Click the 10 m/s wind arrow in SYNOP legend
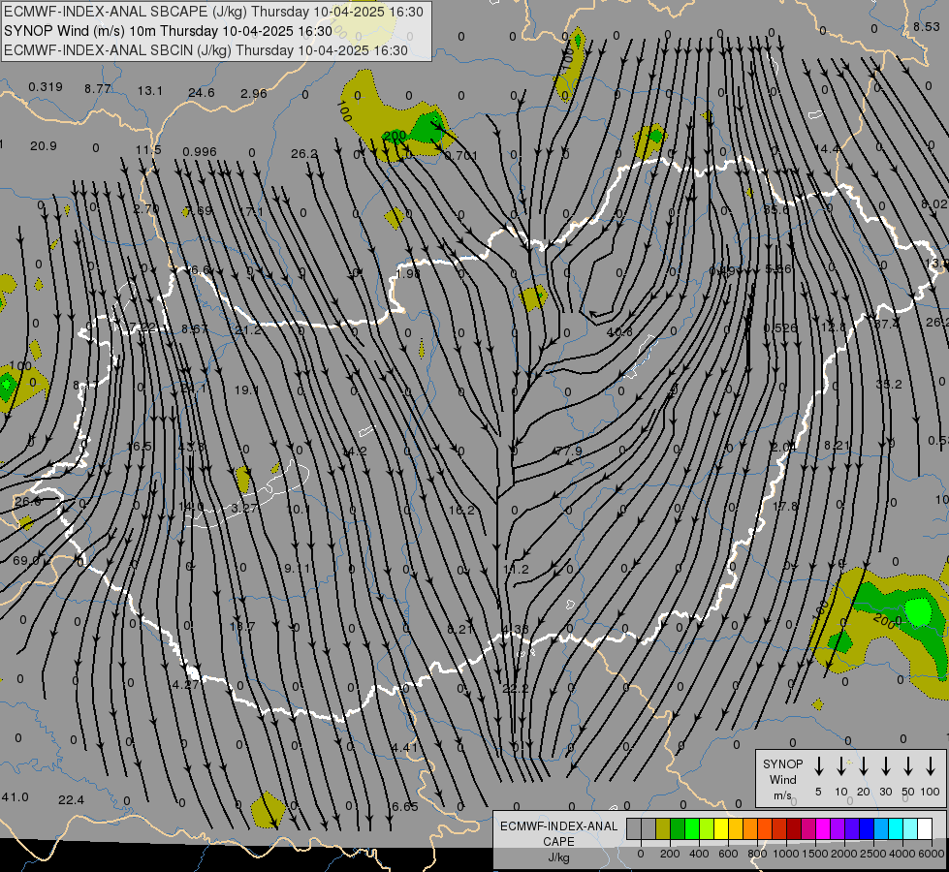Image resolution: width=949 pixels, height=872 pixels. 840,766
